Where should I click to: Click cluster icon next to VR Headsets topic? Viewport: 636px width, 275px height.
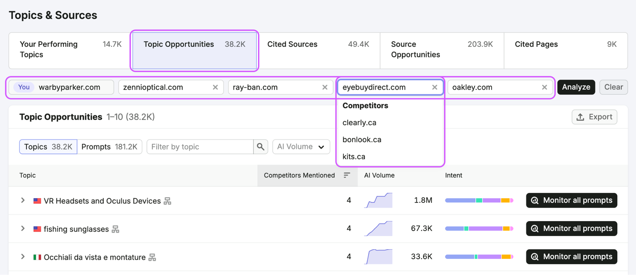[167, 201]
